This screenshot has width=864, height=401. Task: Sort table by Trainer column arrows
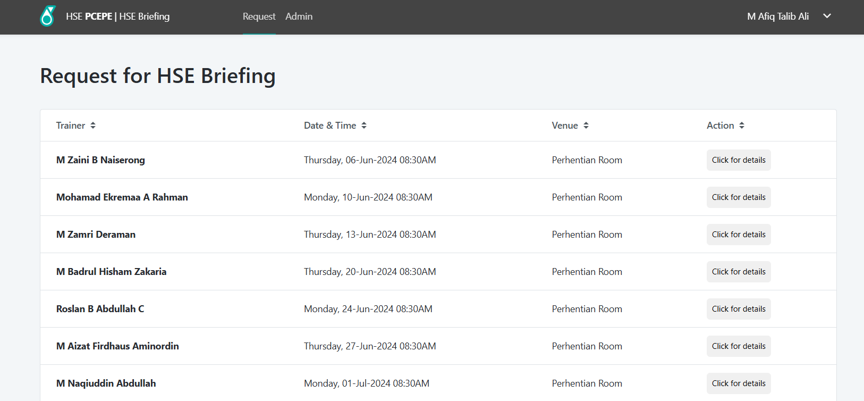pos(93,126)
